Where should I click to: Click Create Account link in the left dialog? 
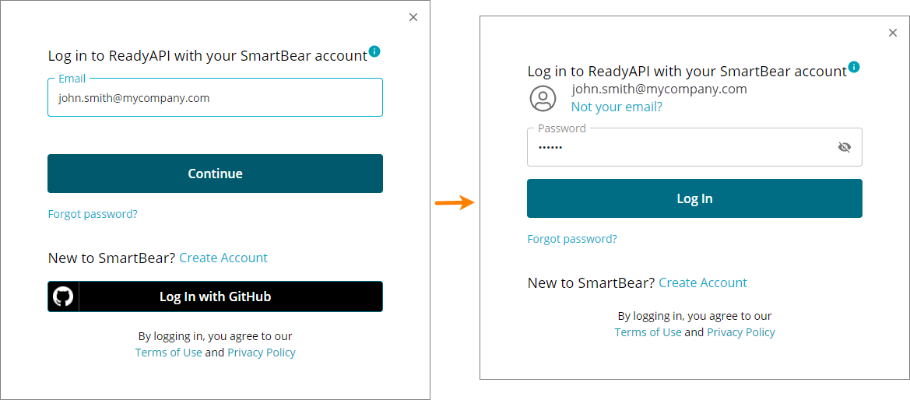[223, 258]
